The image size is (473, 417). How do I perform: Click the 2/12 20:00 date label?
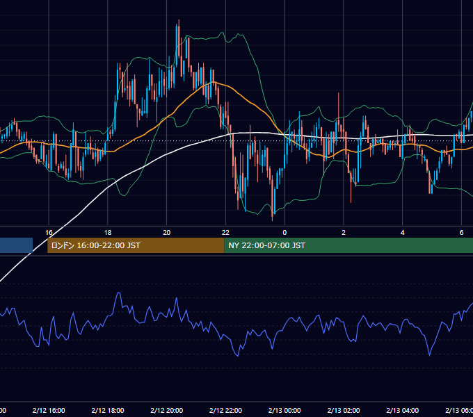[x=166, y=411]
